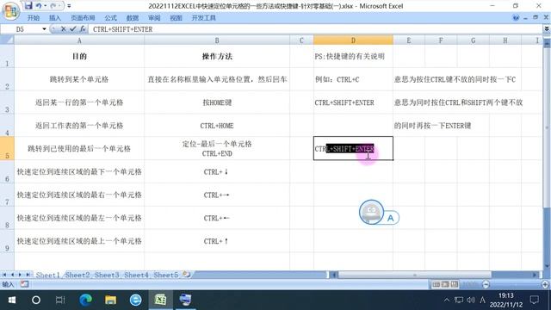
Task: Click the Select All corner button
Action: click(x=7, y=40)
